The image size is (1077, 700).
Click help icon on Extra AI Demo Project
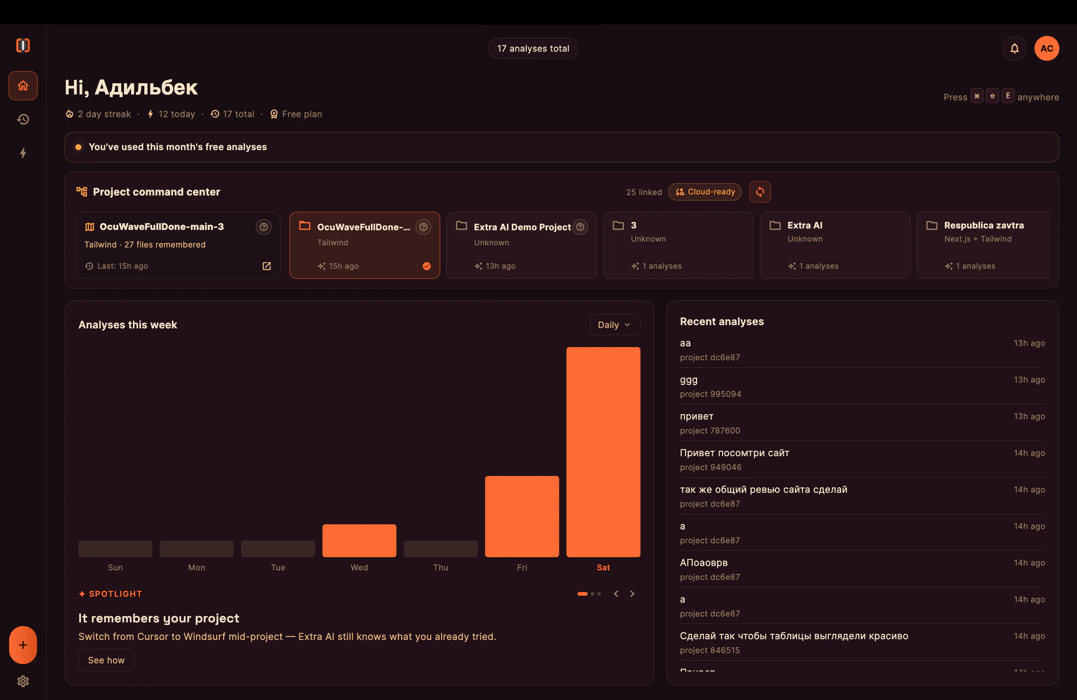[x=580, y=227]
